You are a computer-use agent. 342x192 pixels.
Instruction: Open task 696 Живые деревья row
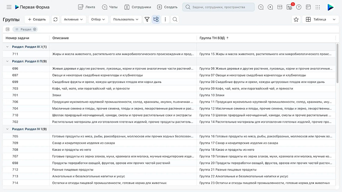(169, 69)
